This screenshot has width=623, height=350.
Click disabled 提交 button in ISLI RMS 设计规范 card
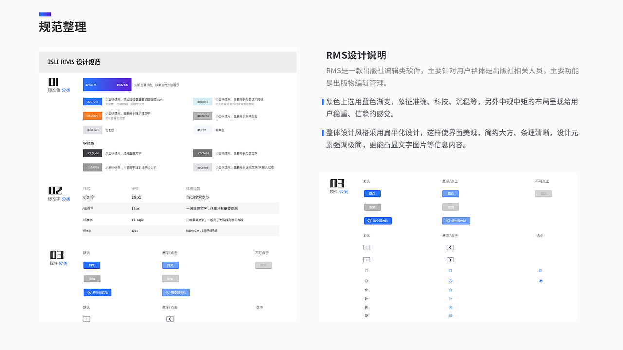pos(263,265)
